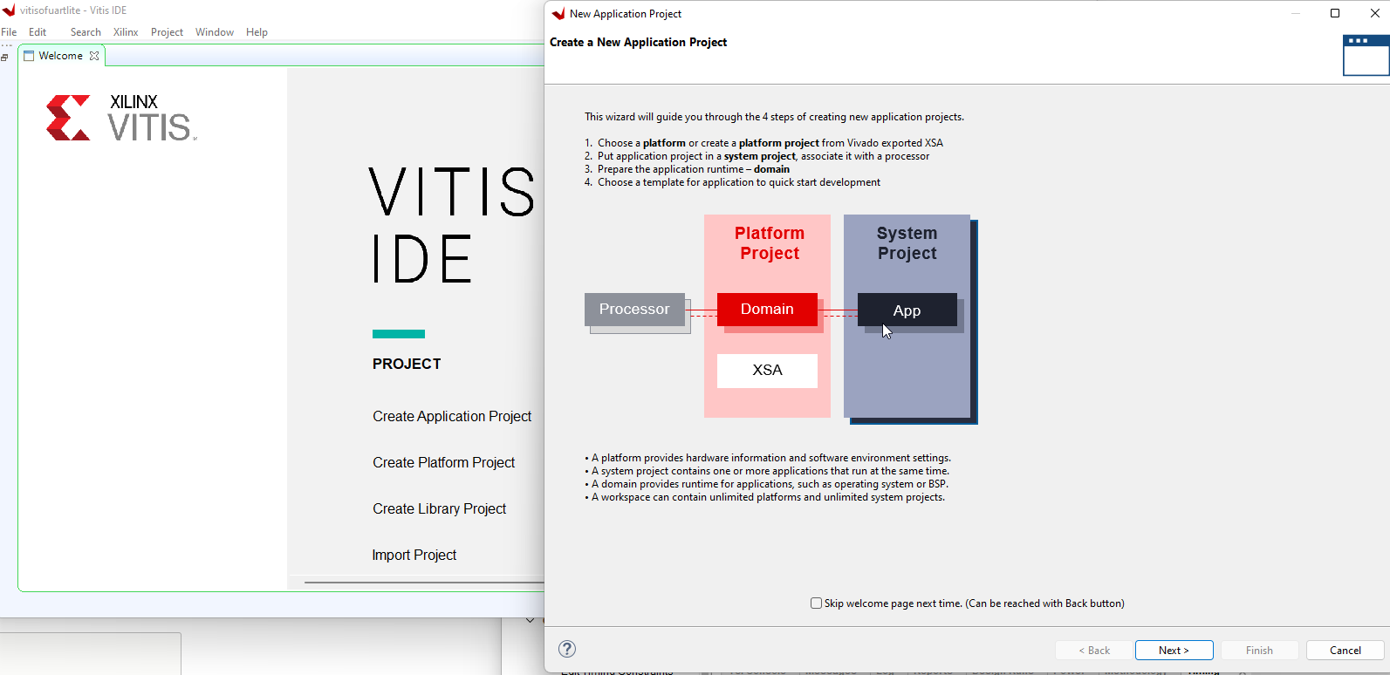Click the Xilinx Vitis logo on Welcome page
Screen dimensions: 1390x675
coord(121,118)
